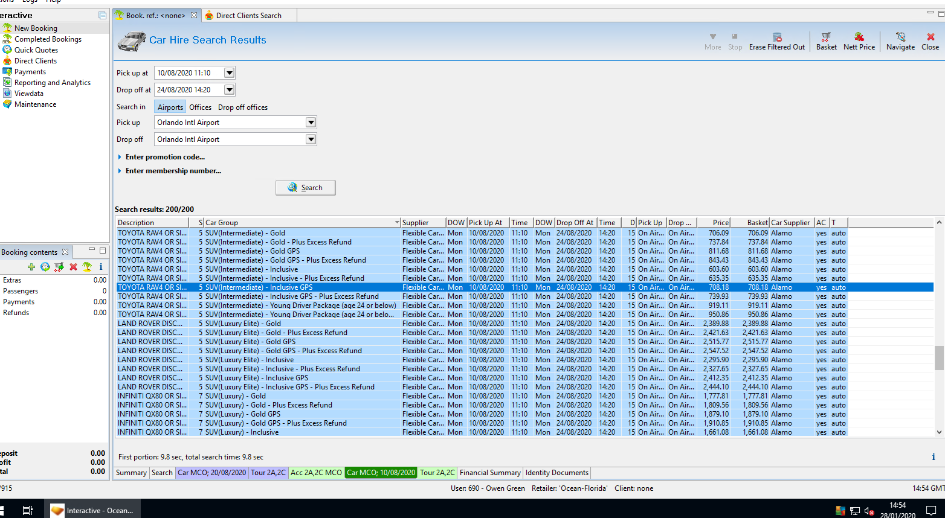
Task: Open Payments in the navigation sidebar
Action: [x=30, y=72]
